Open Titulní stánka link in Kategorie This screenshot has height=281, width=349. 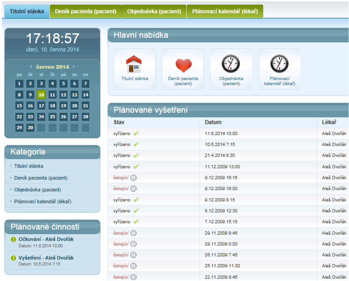pos(29,166)
